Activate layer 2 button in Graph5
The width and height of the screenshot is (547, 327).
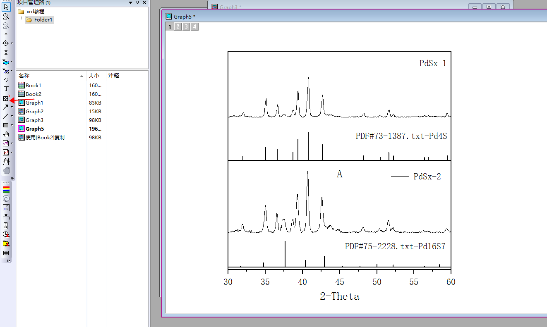click(178, 27)
